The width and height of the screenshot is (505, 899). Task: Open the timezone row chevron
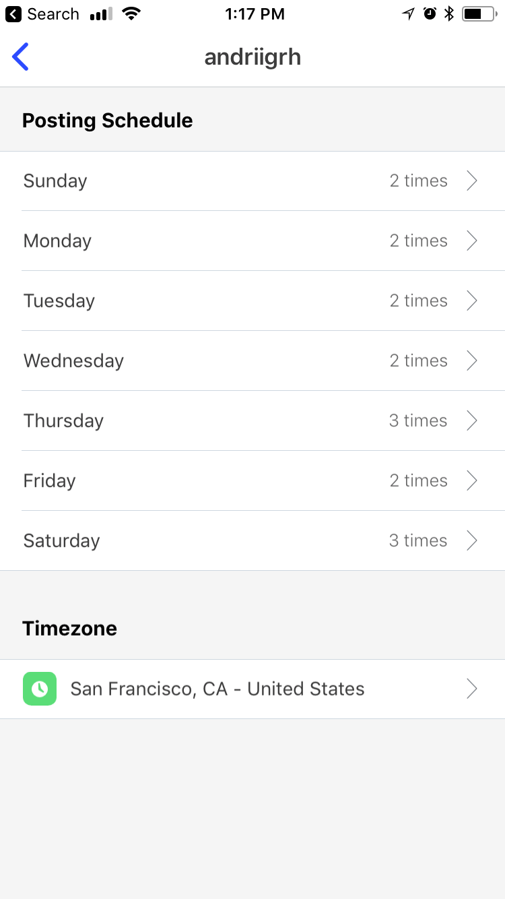tap(472, 689)
